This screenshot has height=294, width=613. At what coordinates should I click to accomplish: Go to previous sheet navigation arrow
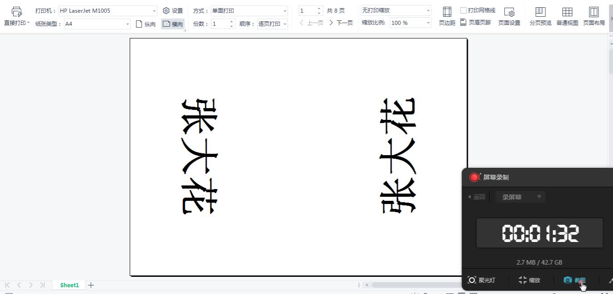pos(19,285)
